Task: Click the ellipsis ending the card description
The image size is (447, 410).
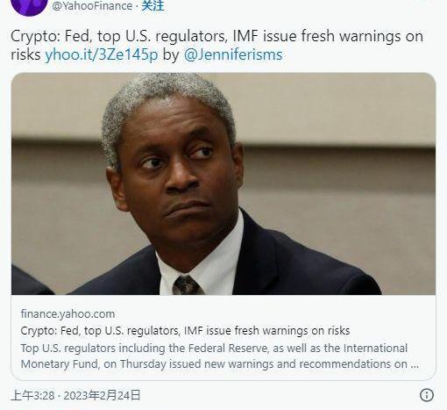Action: click(x=415, y=364)
